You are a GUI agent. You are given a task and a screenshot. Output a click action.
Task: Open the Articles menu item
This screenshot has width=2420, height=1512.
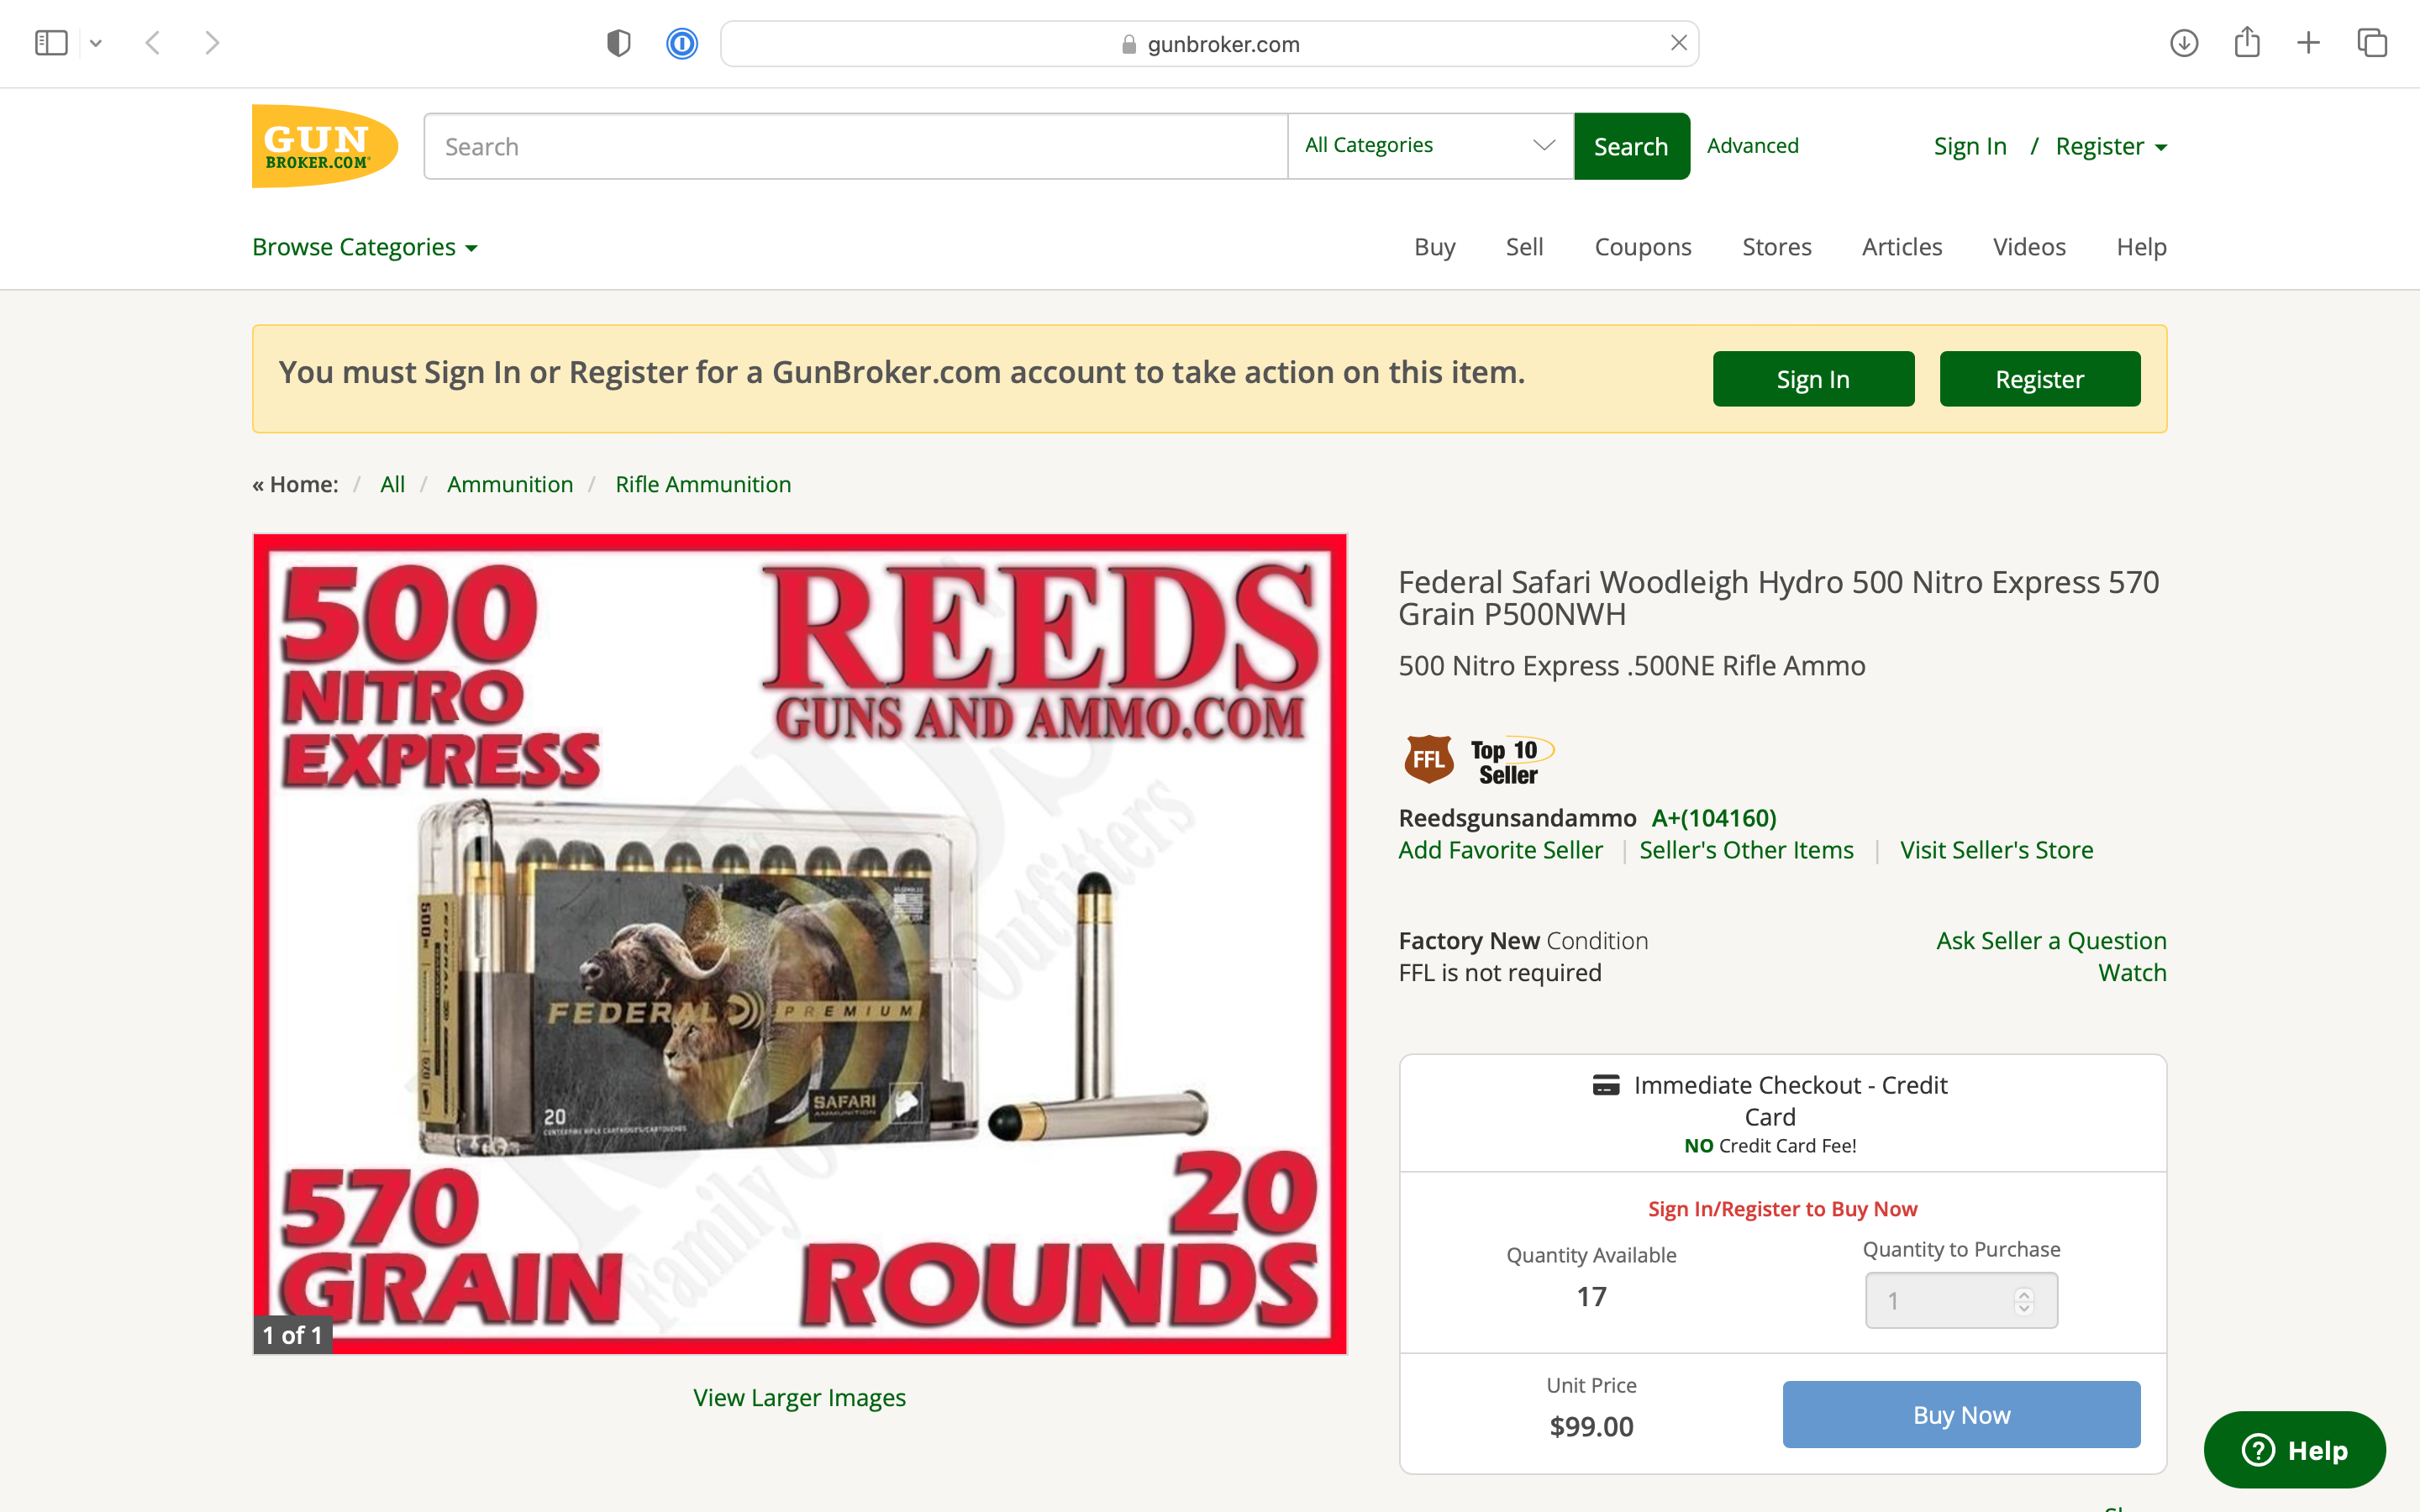[x=1901, y=247]
